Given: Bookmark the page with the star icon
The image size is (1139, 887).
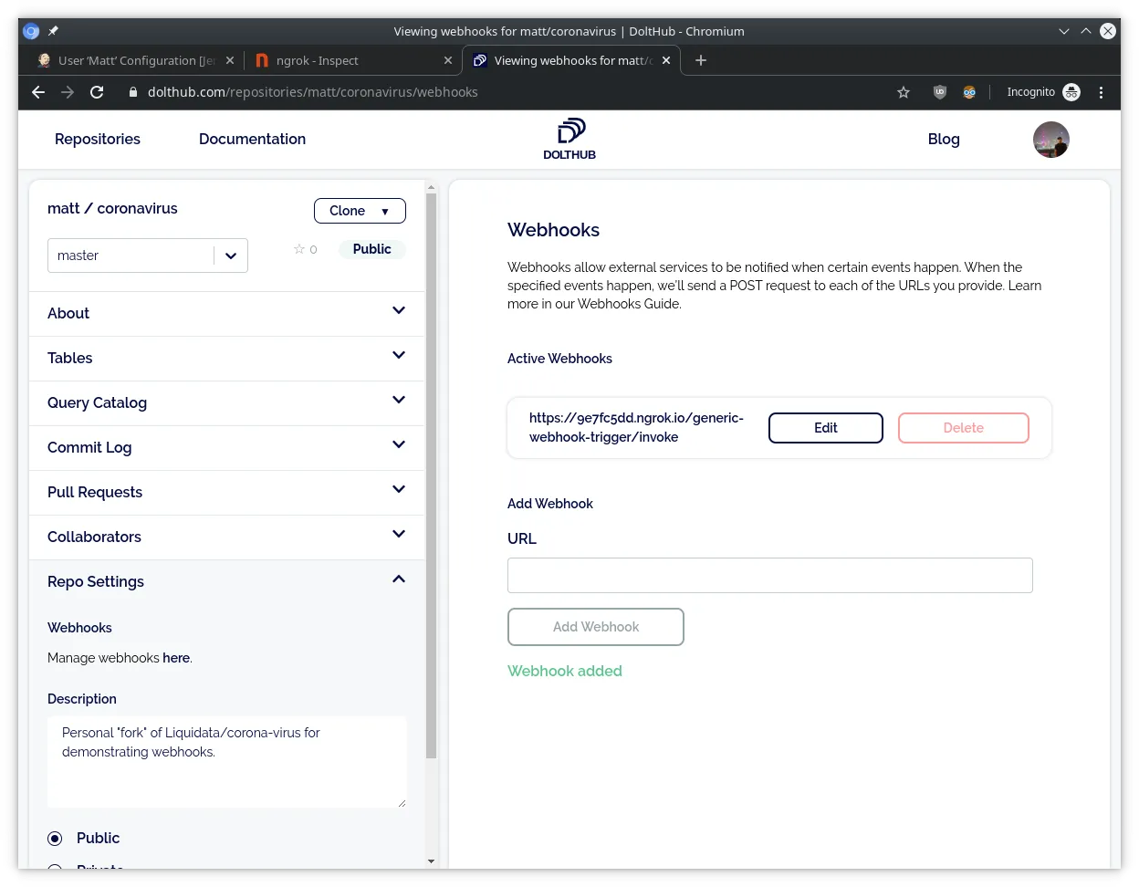Looking at the screenshot, I should point(903,92).
